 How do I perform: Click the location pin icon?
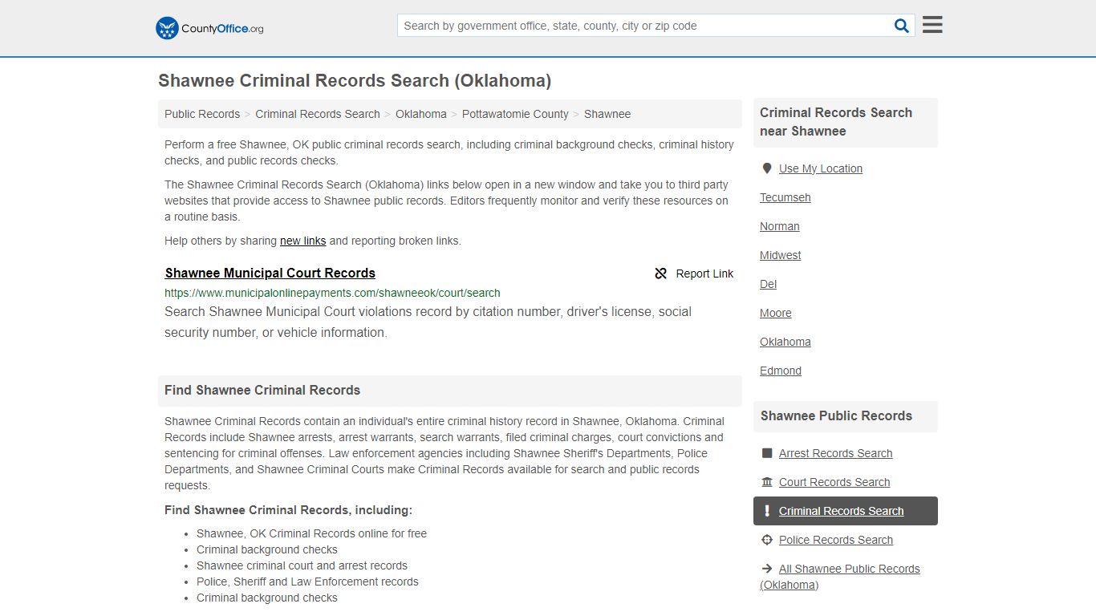(x=767, y=168)
